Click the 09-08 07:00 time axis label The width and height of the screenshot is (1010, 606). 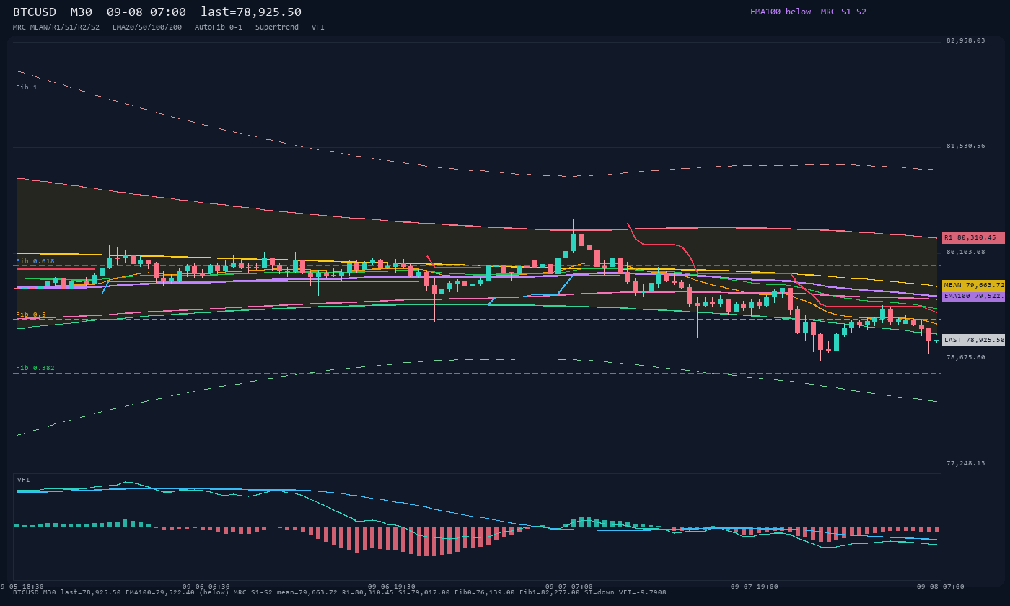[940, 587]
